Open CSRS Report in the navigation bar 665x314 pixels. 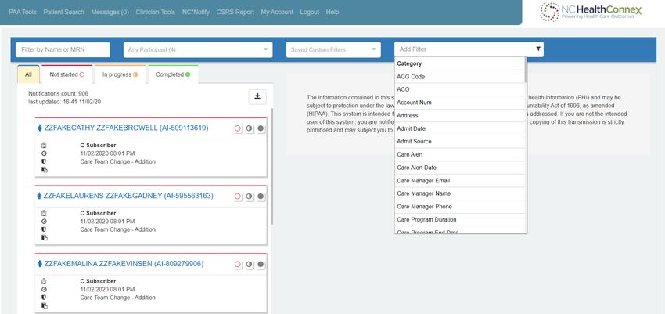(x=235, y=12)
